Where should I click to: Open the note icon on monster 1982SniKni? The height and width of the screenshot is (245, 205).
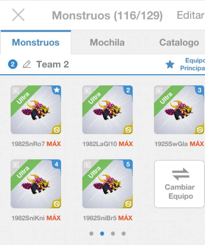[x=16, y=164]
